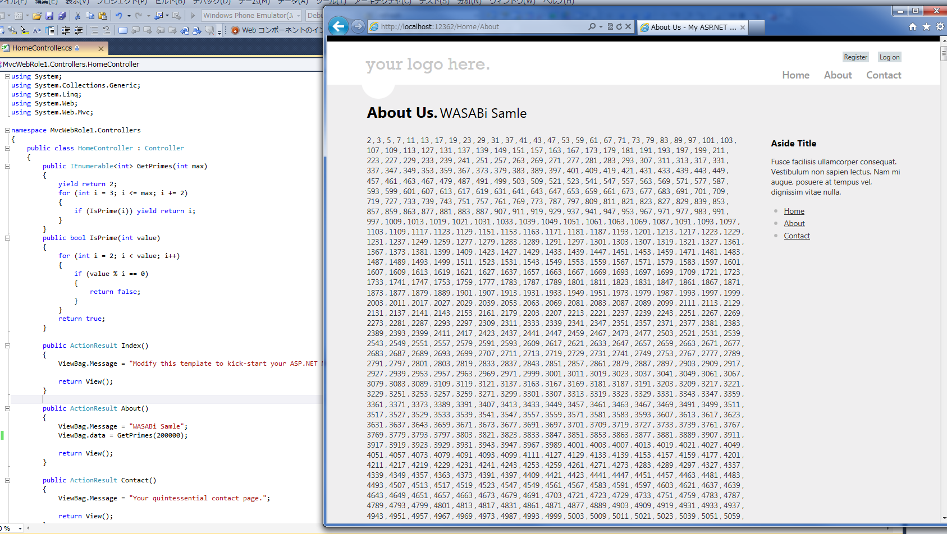This screenshot has height=534, width=947.
Task: Open IE home page with the house icon
Action: pyautogui.click(x=913, y=26)
